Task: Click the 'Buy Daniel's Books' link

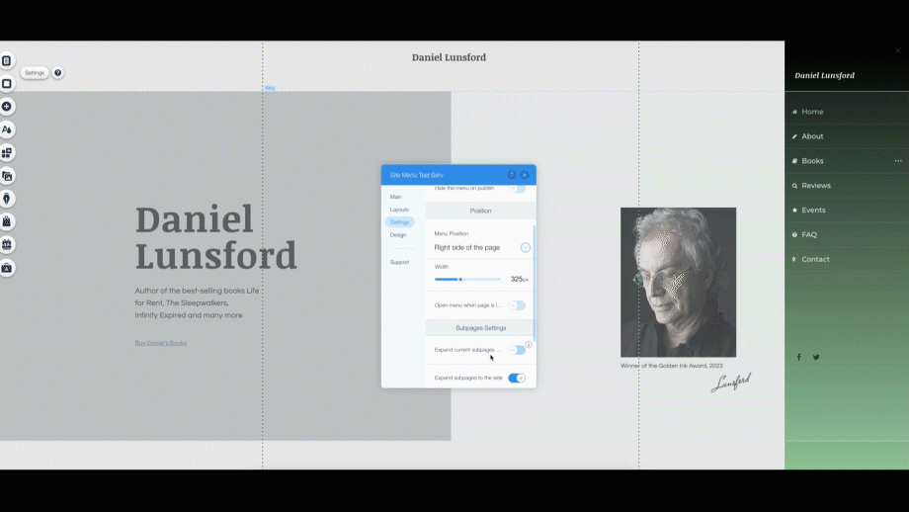Action: (160, 343)
